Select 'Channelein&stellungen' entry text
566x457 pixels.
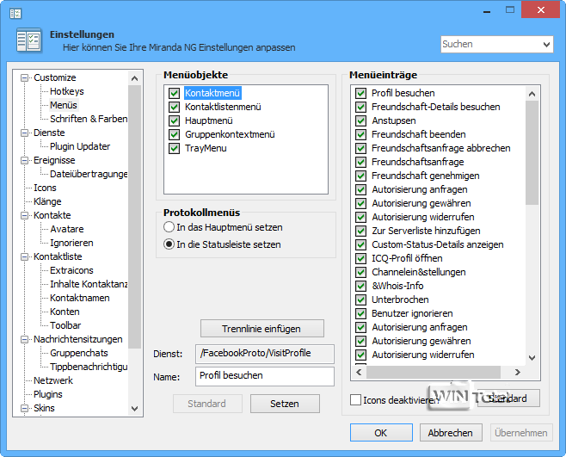click(419, 272)
